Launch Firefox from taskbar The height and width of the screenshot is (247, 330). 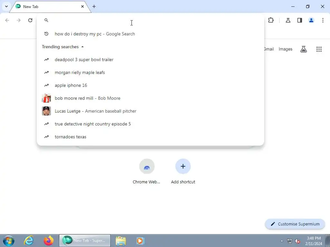(x=49, y=241)
